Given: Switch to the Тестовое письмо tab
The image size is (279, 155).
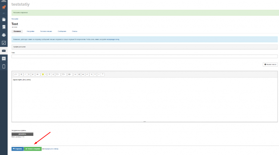Looking at the screenshot, I should [46, 31].
